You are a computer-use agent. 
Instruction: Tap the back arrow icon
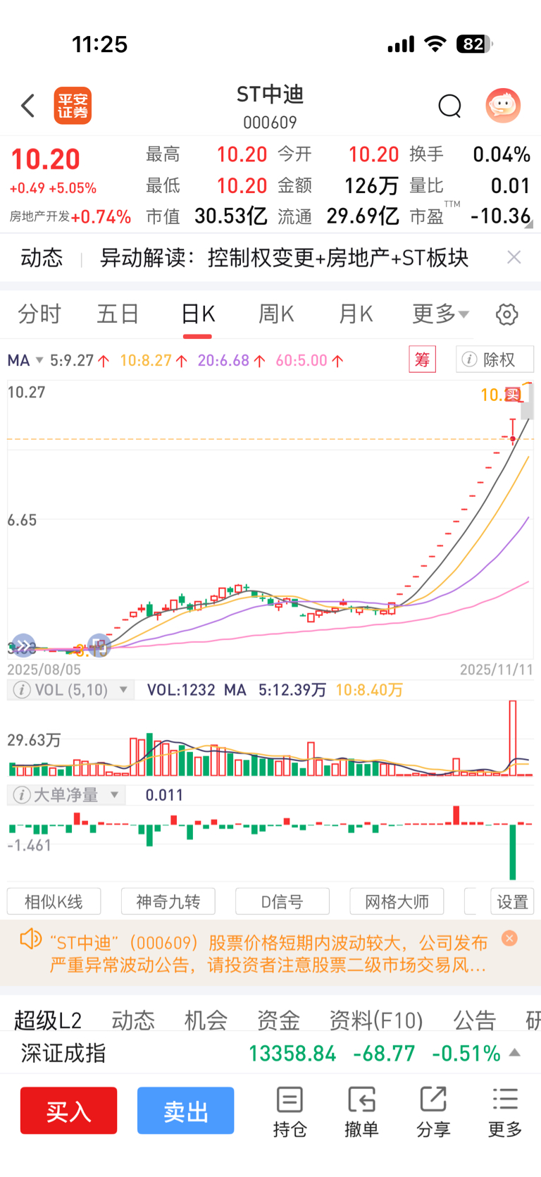point(28,106)
